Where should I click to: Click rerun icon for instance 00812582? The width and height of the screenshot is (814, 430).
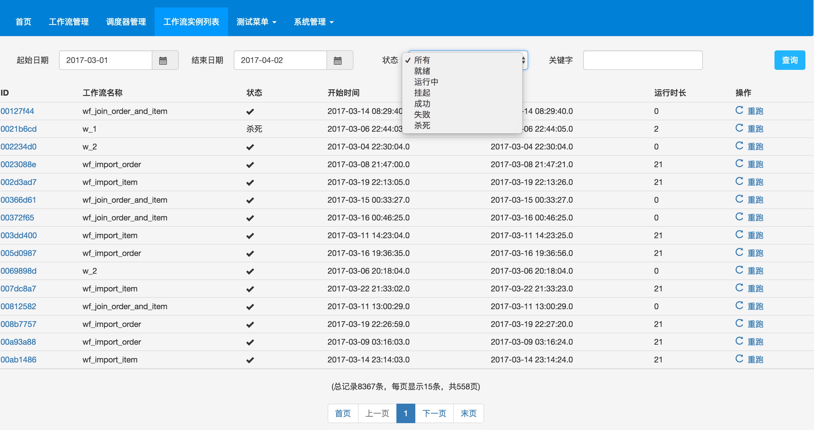pos(739,305)
